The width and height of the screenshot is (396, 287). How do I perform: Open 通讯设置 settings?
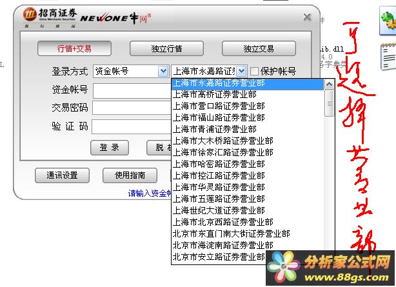[62, 175]
